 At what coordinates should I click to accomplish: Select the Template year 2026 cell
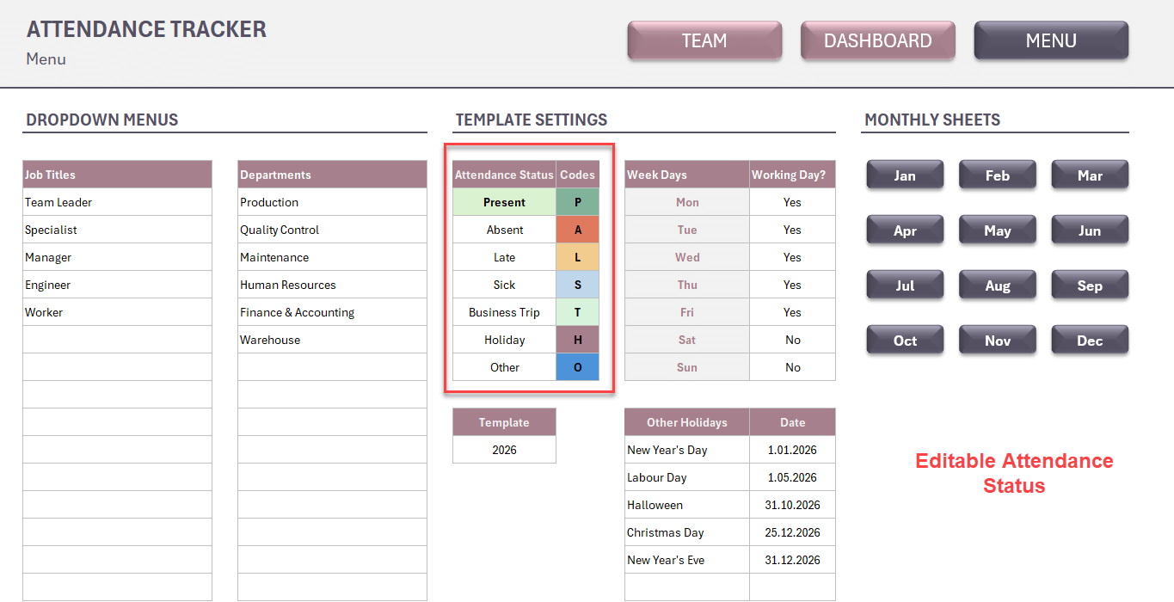click(504, 450)
